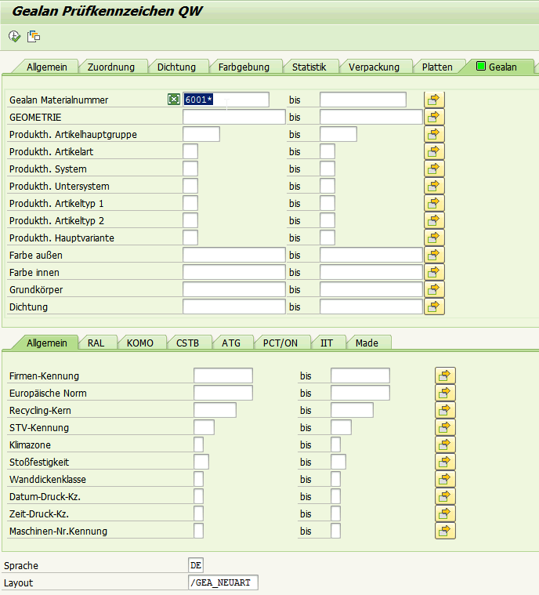The height and width of the screenshot is (595, 539).
Task: Open the CSTB tab
Action: [187, 343]
